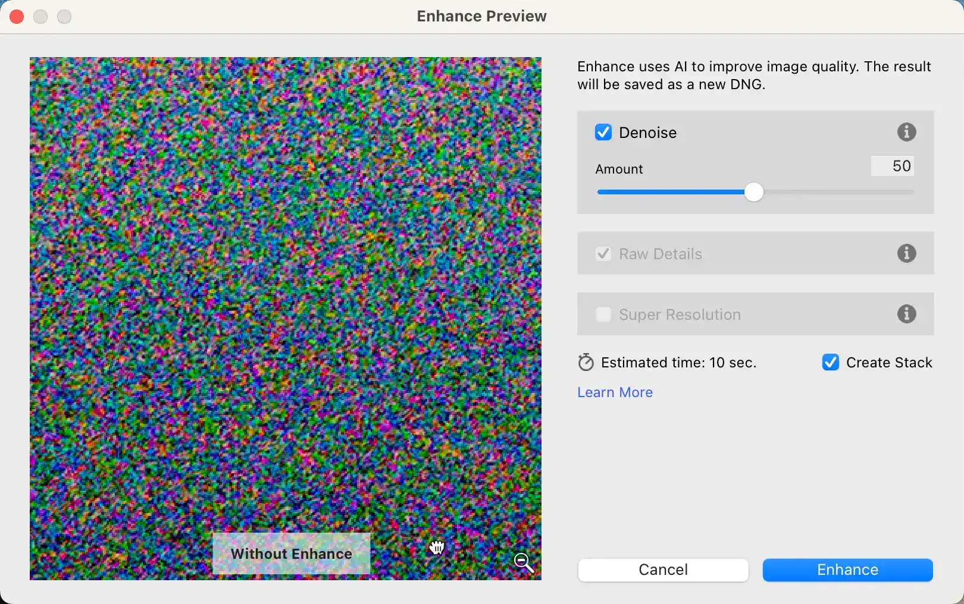Screen dimensions: 964x604
Task: Click the hand pan cursor in preview
Action: tap(437, 547)
